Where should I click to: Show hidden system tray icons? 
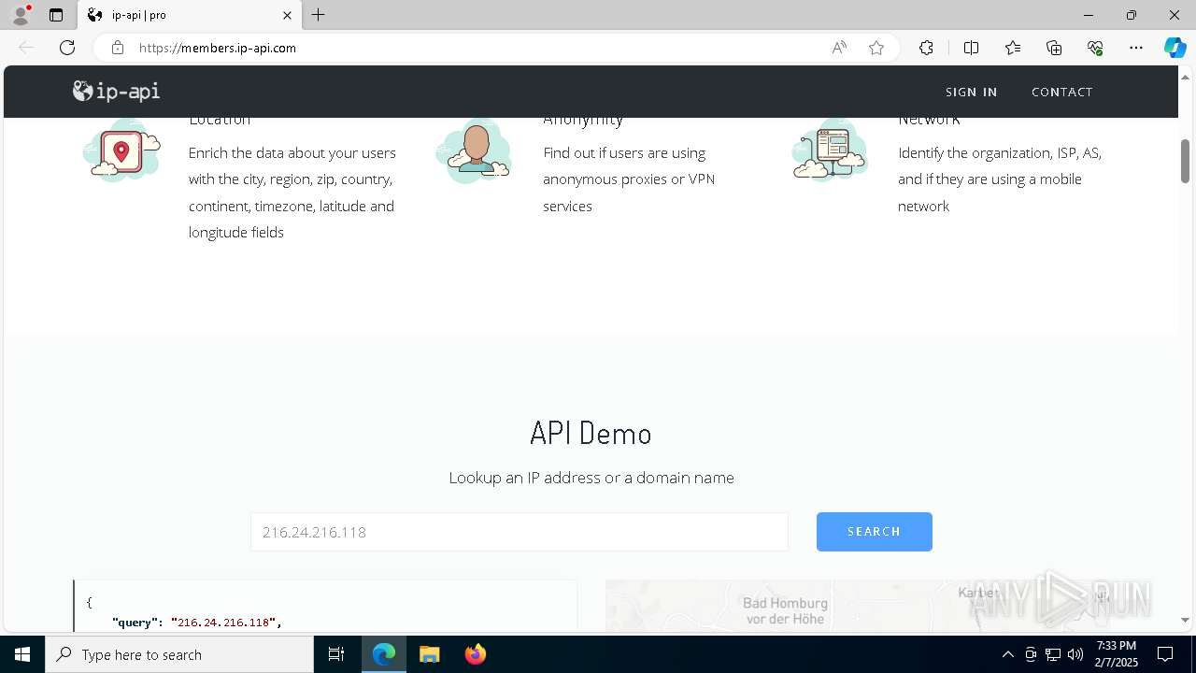1007,654
